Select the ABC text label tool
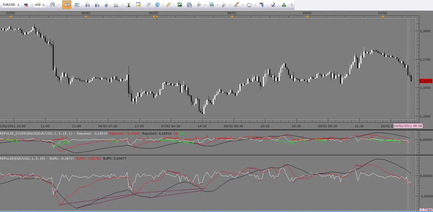This screenshot has width=433, height=212. [262, 5]
